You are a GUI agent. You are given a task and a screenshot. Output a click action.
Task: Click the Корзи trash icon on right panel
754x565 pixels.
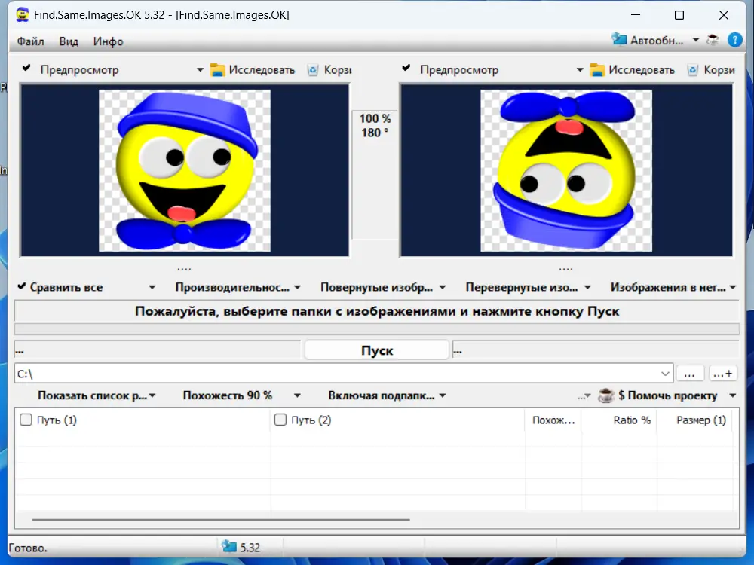coord(692,69)
